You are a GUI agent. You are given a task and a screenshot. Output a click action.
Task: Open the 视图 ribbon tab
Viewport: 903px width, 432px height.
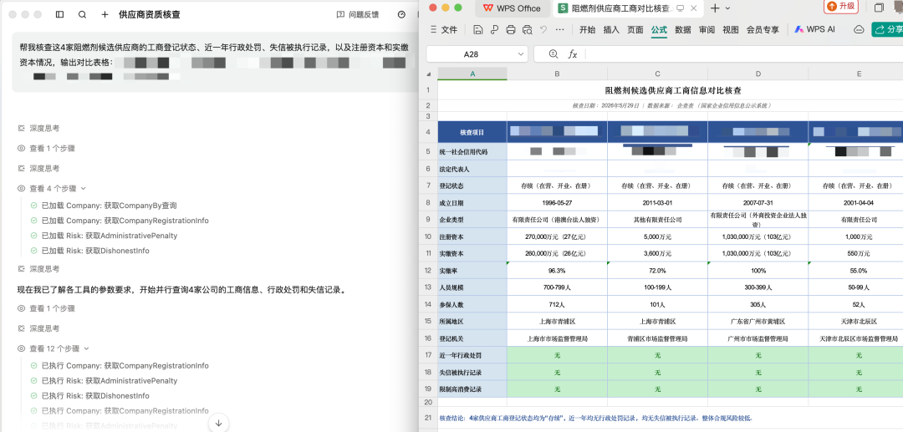(730, 29)
